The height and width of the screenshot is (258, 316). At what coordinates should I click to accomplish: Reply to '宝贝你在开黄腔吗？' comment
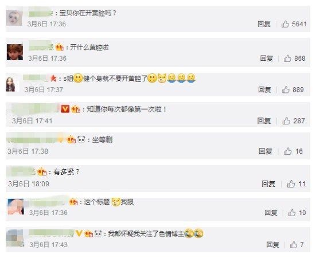(x=264, y=24)
